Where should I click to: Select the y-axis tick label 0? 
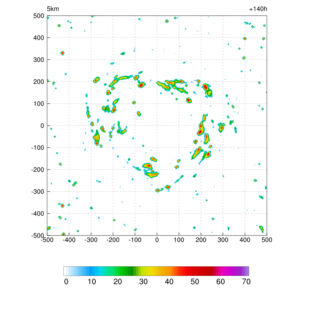tap(42, 126)
